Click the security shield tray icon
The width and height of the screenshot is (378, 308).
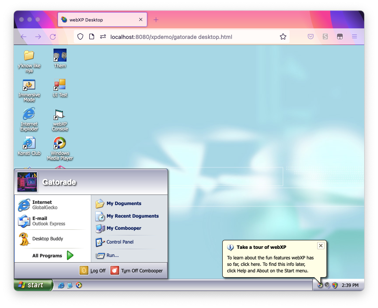[335, 285]
